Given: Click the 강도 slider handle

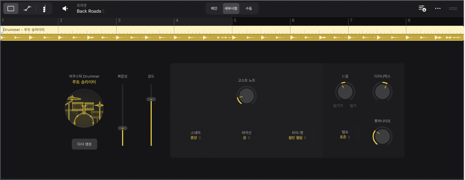Looking at the screenshot, I should pos(151,99).
